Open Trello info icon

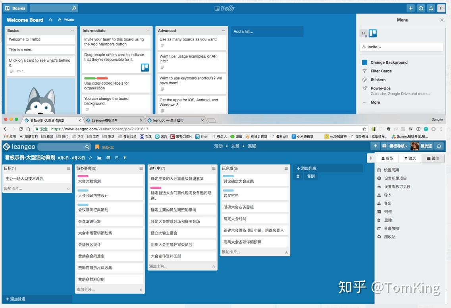pos(421,8)
